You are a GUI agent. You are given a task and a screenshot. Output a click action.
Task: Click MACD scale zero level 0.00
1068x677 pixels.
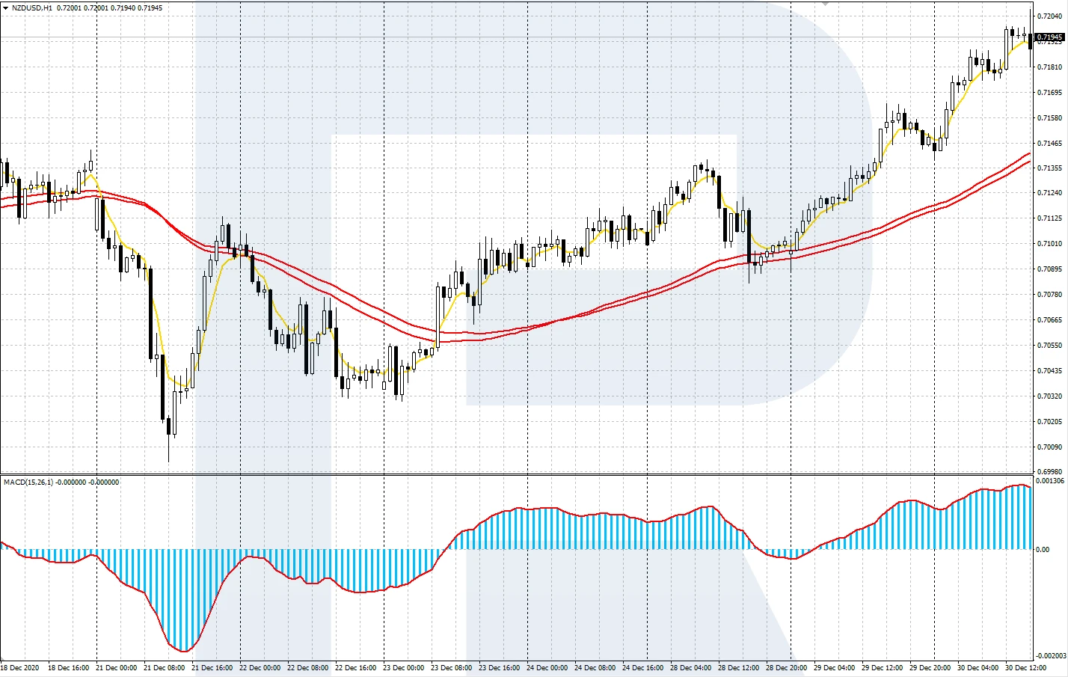pos(1043,550)
